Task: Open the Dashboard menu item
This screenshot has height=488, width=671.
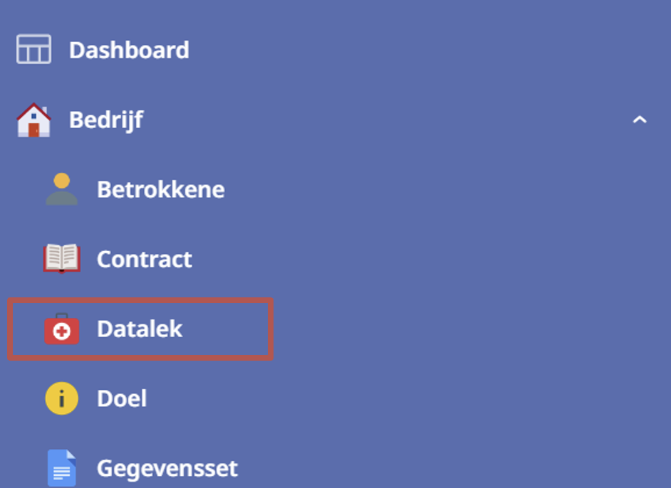Action: pyautogui.click(x=335, y=50)
